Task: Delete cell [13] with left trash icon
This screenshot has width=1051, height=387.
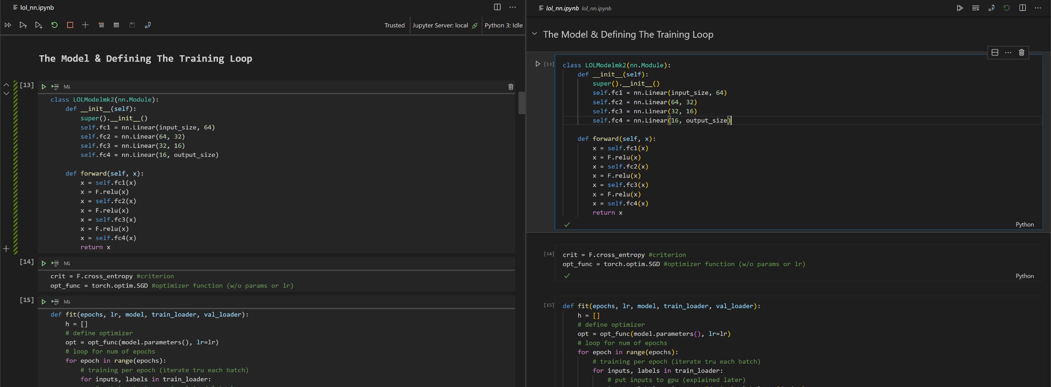Action: pyautogui.click(x=511, y=87)
